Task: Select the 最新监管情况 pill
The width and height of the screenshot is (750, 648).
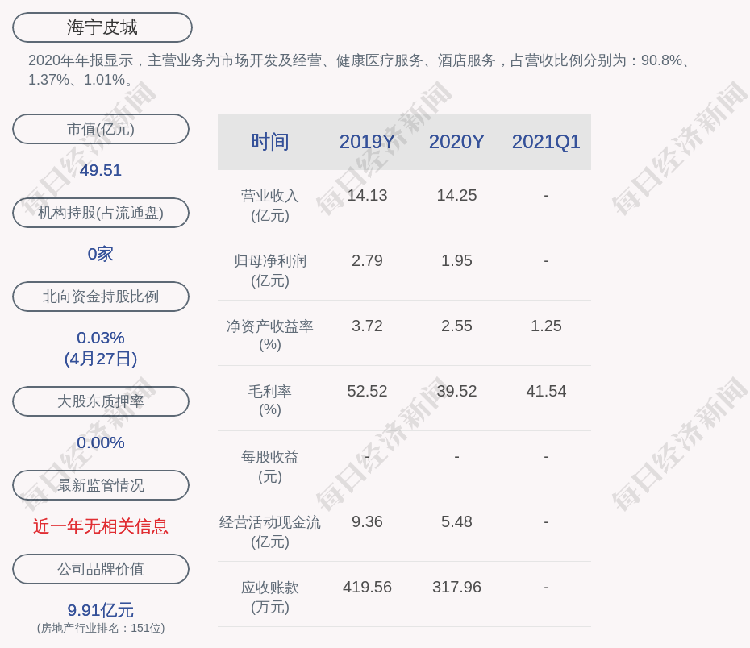Action: (x=101, y=485)
